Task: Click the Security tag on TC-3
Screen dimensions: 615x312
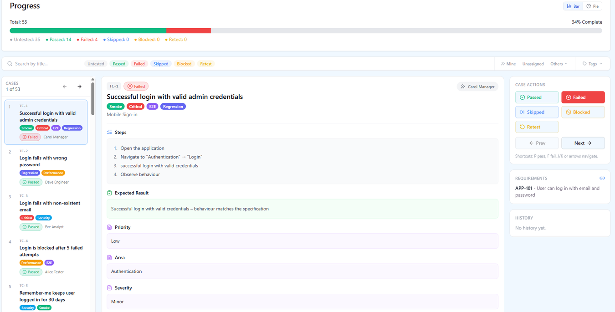Action: click(x=44, y=218)
